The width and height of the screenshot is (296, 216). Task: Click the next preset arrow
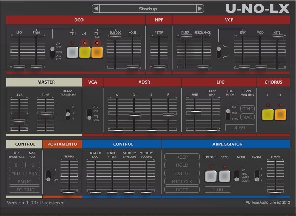(200, 9)
